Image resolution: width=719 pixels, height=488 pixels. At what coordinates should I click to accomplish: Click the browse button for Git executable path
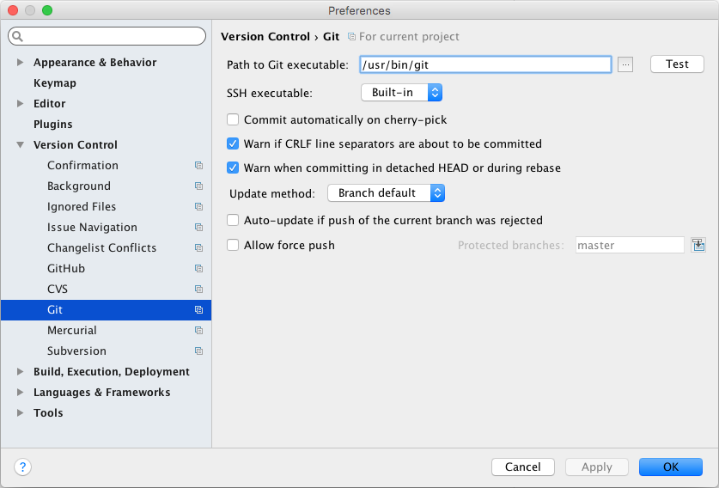click(625, 64)
